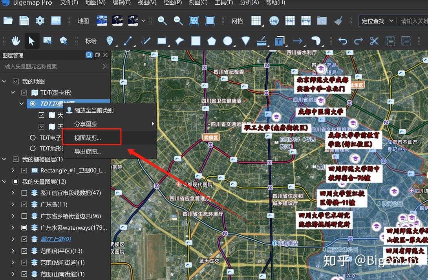Image resolution: width=428 pixels, height=280 pixels.
Task: Click the clear broom icon
Action: click(338, 21)
